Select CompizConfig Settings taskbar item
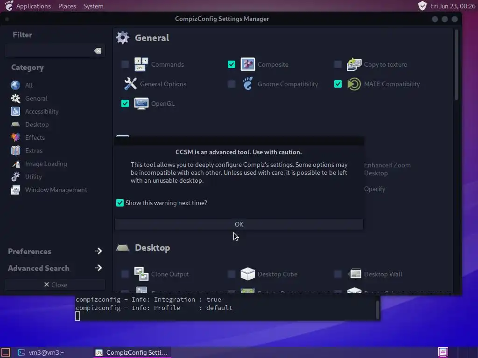The image size is (478, 358). click(x=132, y=352)
